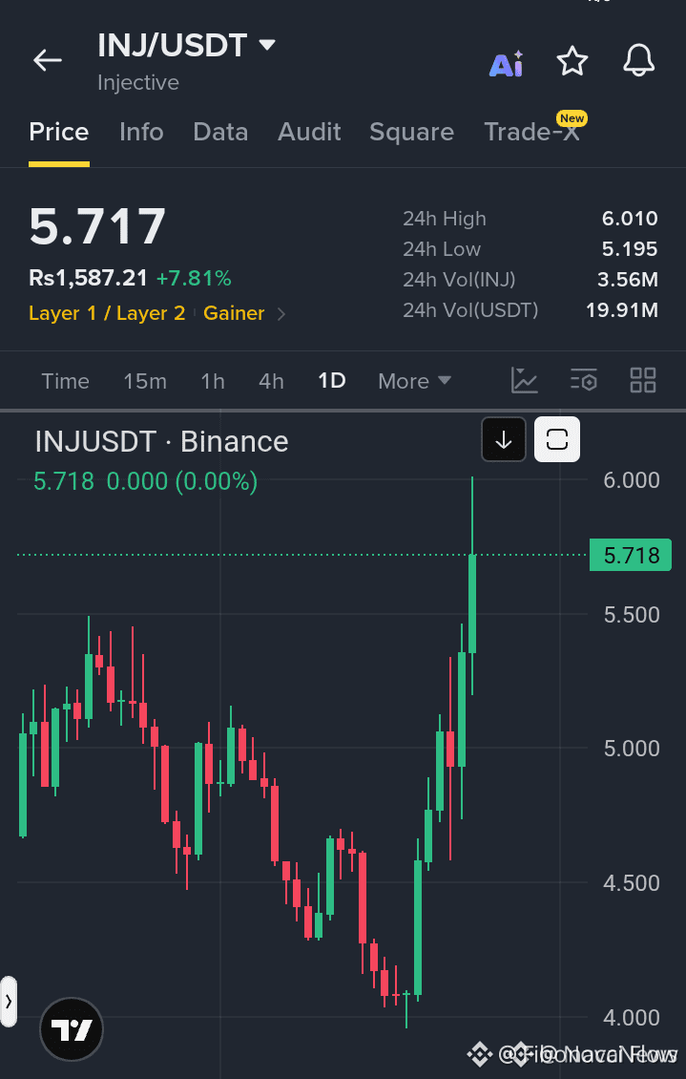Open the Trade-X tab

pos(532,132)
